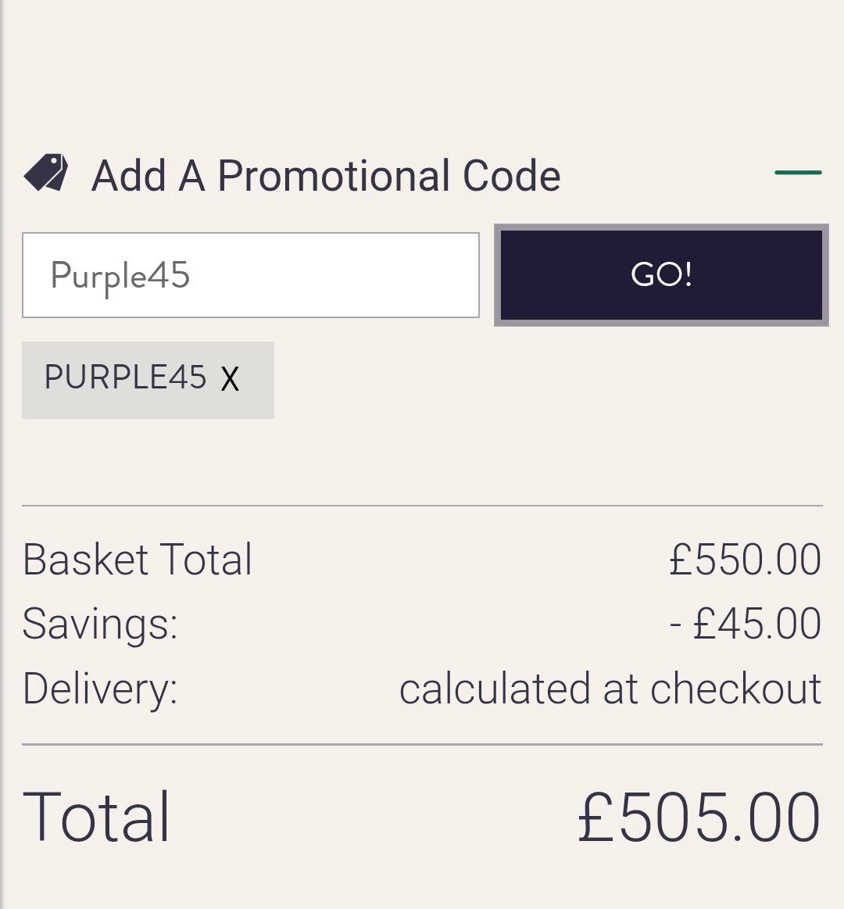
Task: Remove the PURPLE45 code with the X
Action: click(x=230, y=380)
